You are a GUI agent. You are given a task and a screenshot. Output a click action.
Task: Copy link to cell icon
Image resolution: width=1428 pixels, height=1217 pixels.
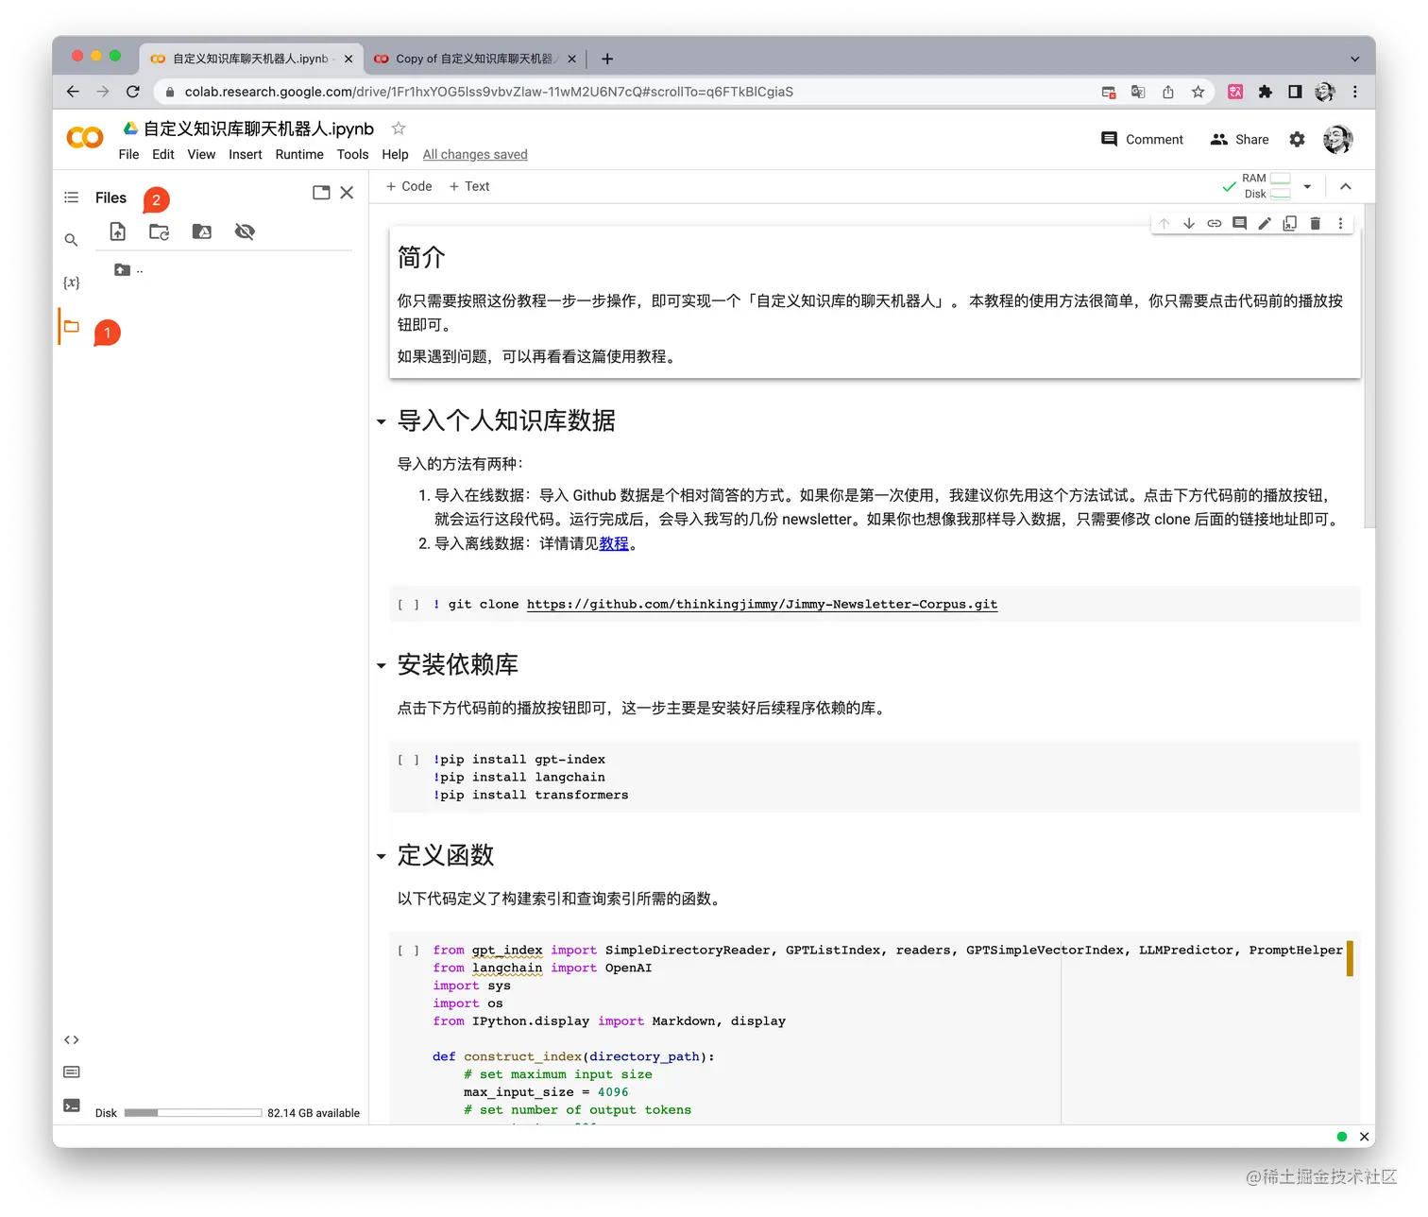1215,223
